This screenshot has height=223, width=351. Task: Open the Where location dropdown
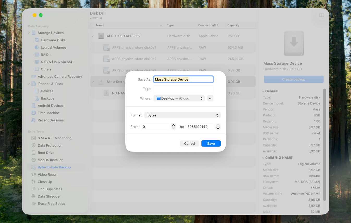[179, 99]
